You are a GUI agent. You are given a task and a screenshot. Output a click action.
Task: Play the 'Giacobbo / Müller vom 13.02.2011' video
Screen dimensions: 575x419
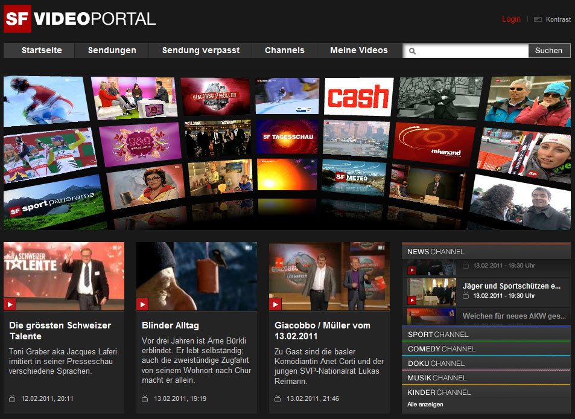coord(274,304)
